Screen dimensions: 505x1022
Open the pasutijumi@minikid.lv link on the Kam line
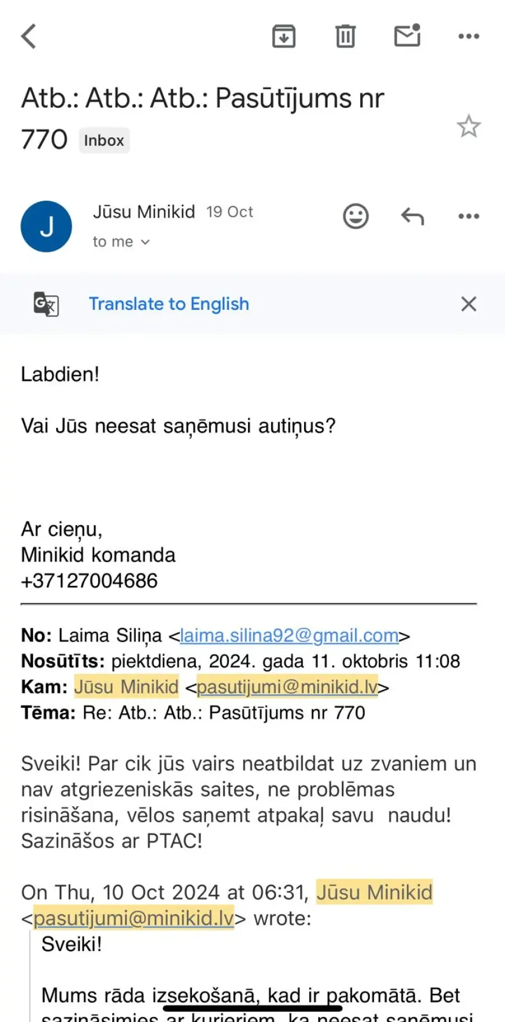point(287,687)
